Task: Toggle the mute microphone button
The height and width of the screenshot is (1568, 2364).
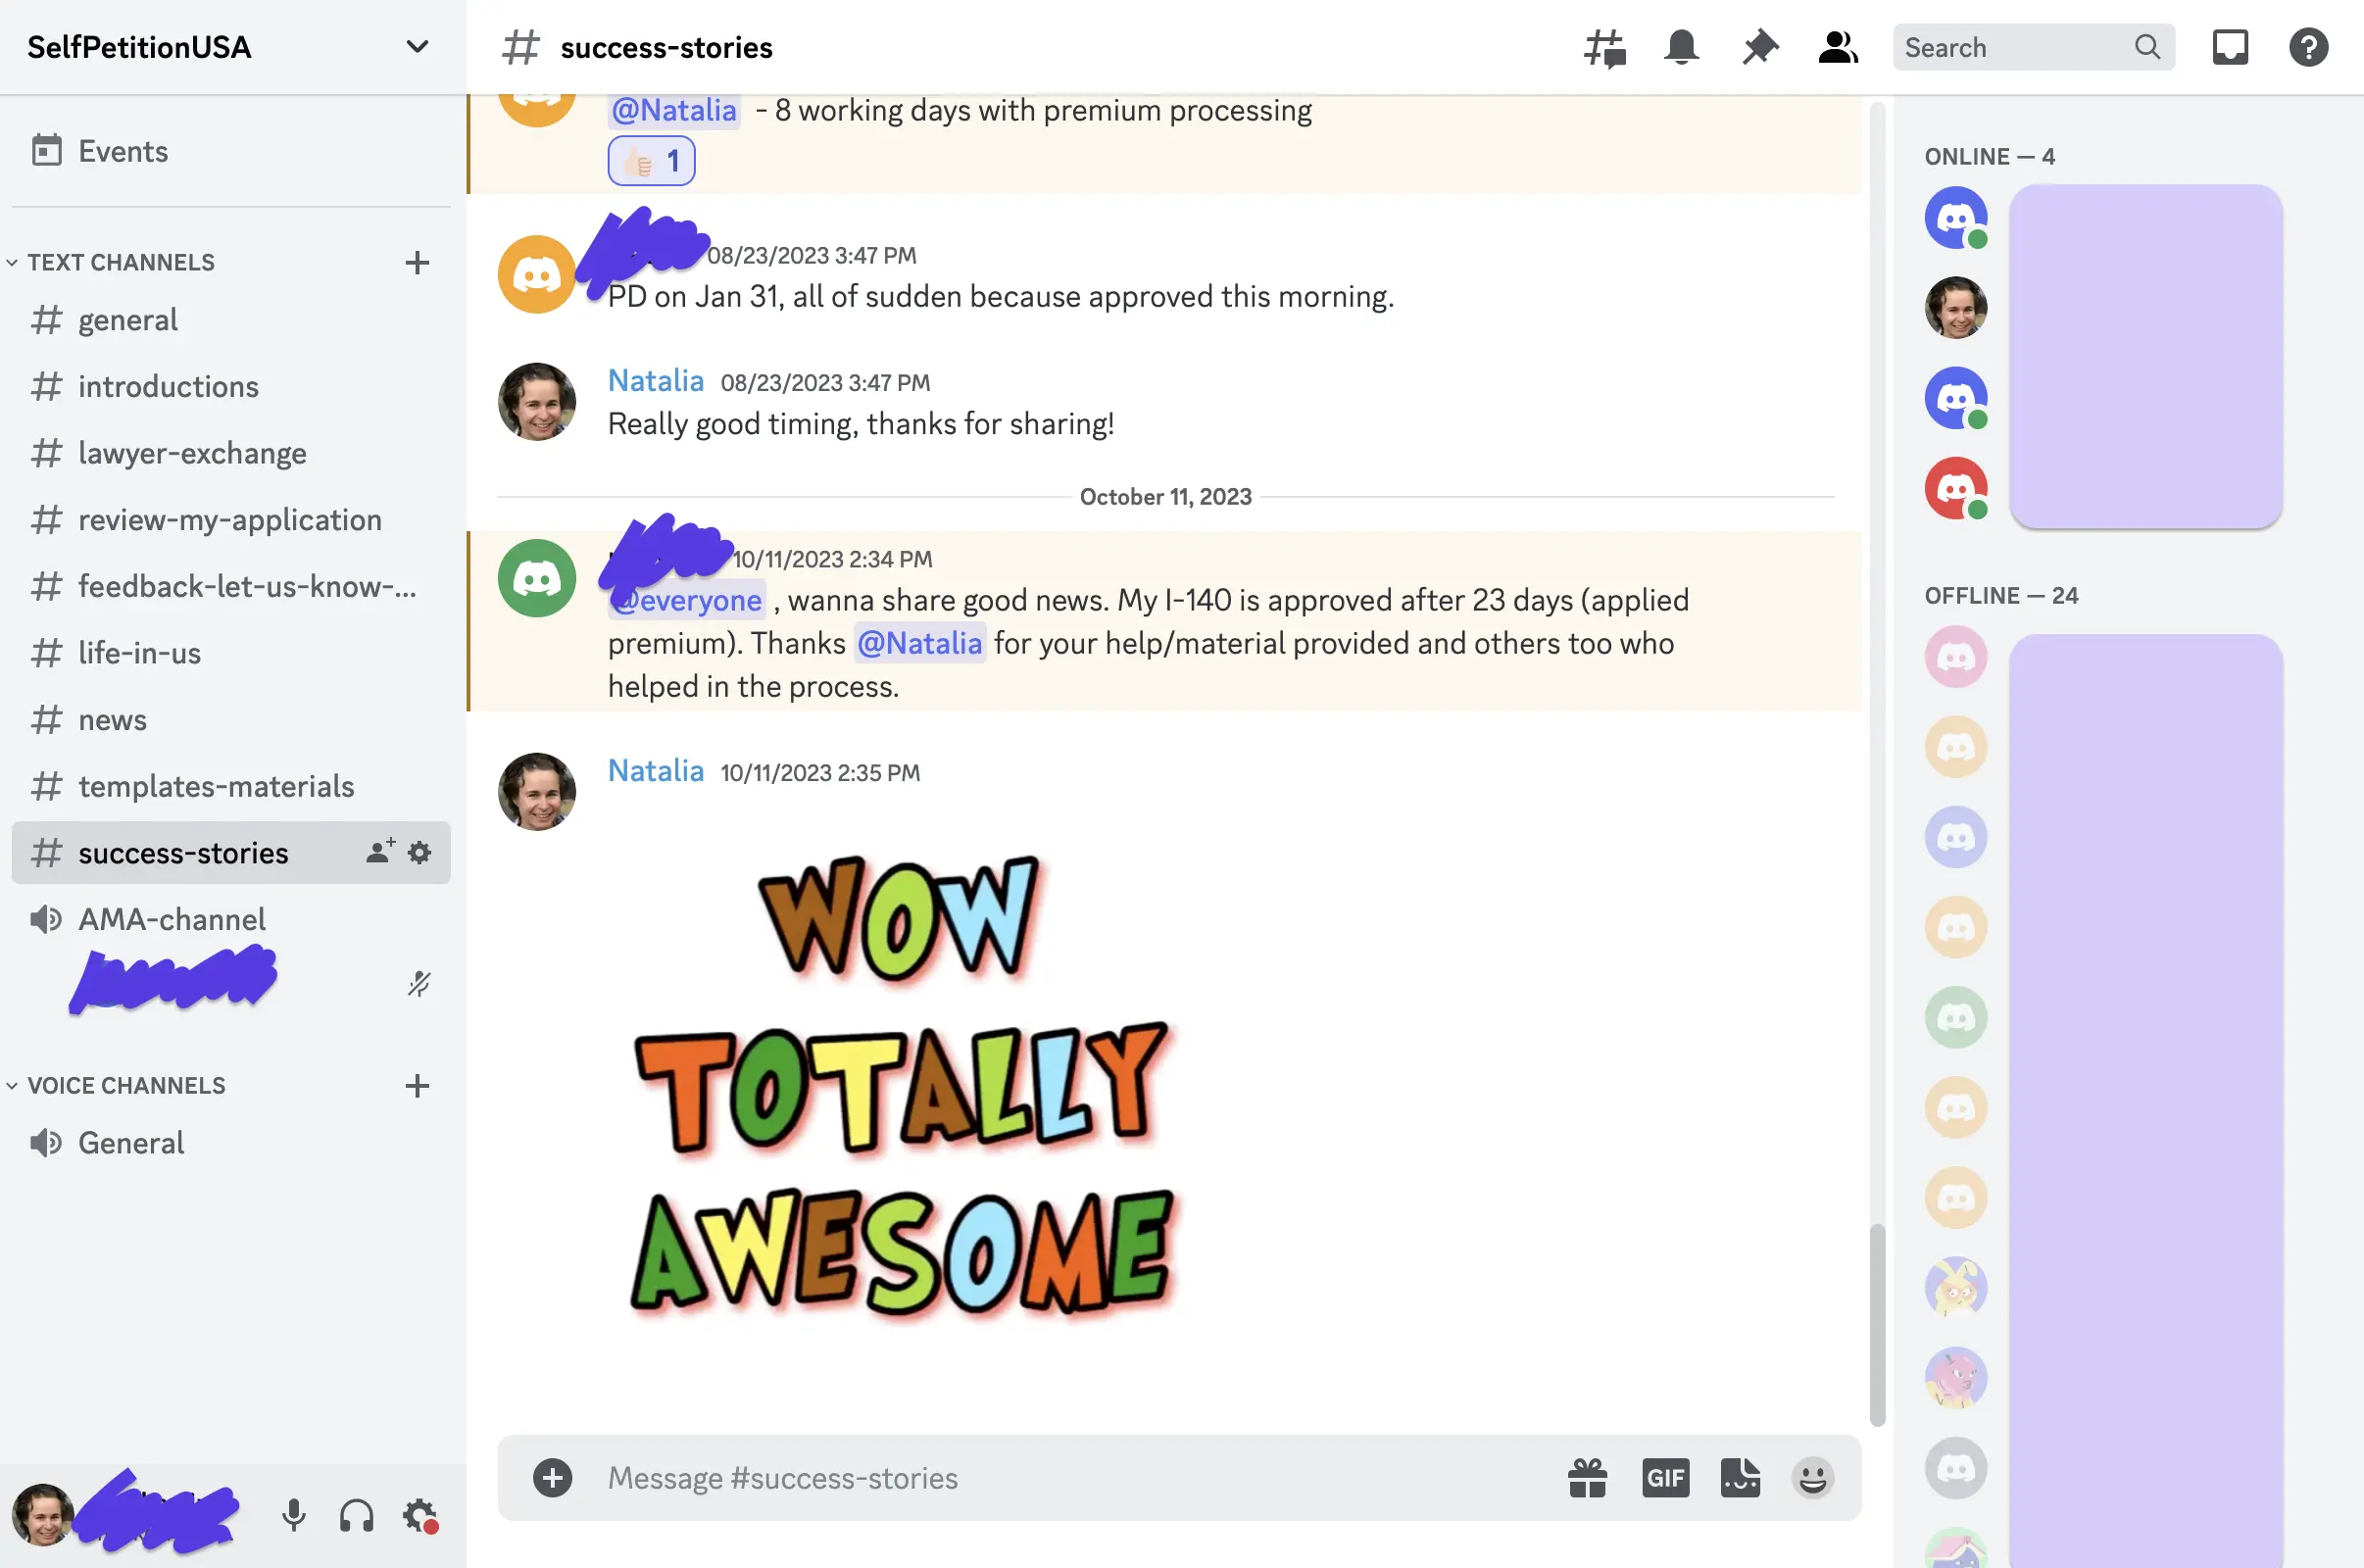Action: (290, 1514)
